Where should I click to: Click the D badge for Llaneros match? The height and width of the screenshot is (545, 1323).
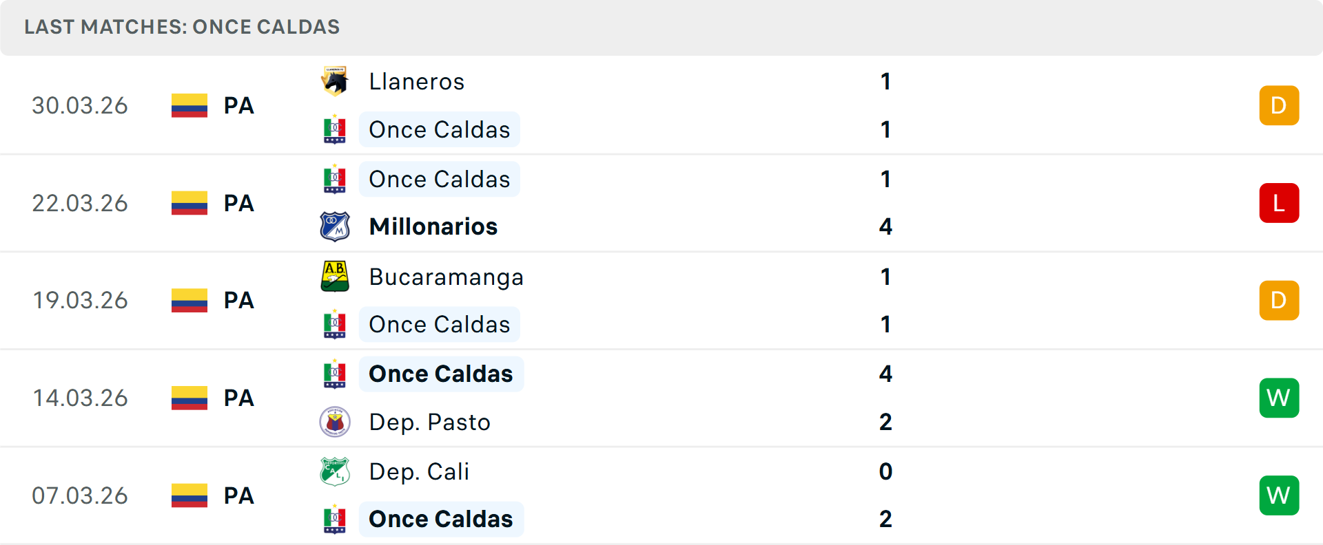point(1279,105)
